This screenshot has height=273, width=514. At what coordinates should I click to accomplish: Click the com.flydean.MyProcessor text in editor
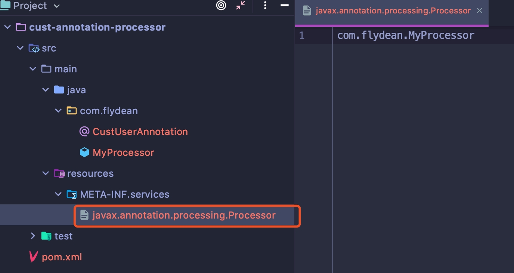point(406,35)
